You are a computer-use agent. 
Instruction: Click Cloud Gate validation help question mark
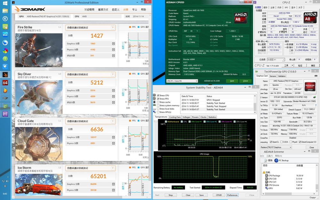pyautogui.click(x=112, y=121)
